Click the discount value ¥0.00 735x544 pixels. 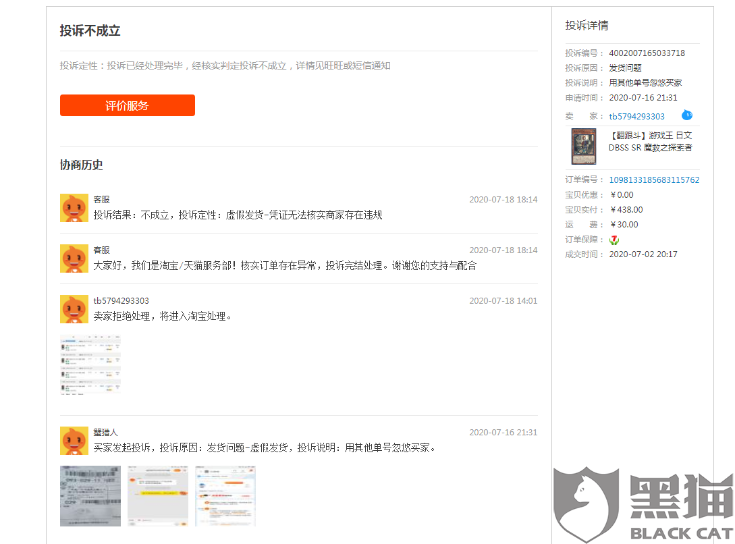point(622,195)
